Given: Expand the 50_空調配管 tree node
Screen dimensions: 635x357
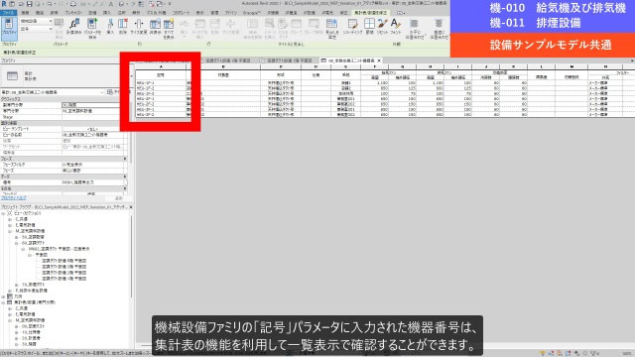Looking at the screenshot, I should (x=17, y=237).
